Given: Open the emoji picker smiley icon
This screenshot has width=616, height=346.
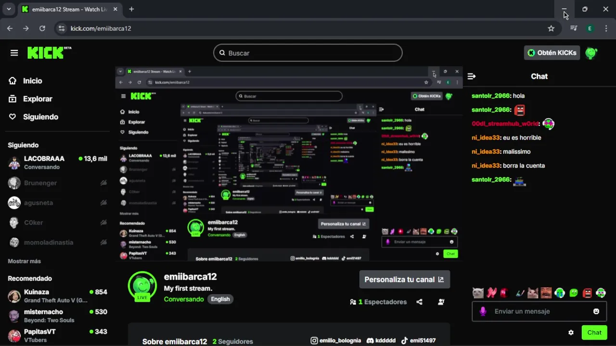Looking at the screenshot, I should pos(596,311).
